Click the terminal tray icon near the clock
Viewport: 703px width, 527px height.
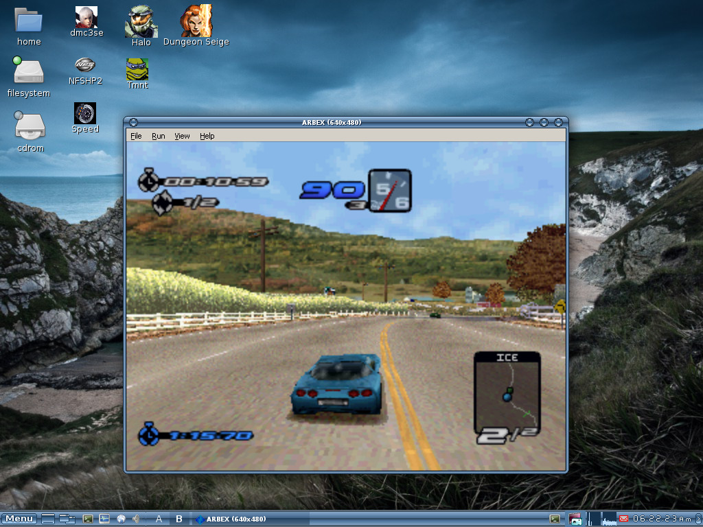pyautogui.click(x=555, y=519)
